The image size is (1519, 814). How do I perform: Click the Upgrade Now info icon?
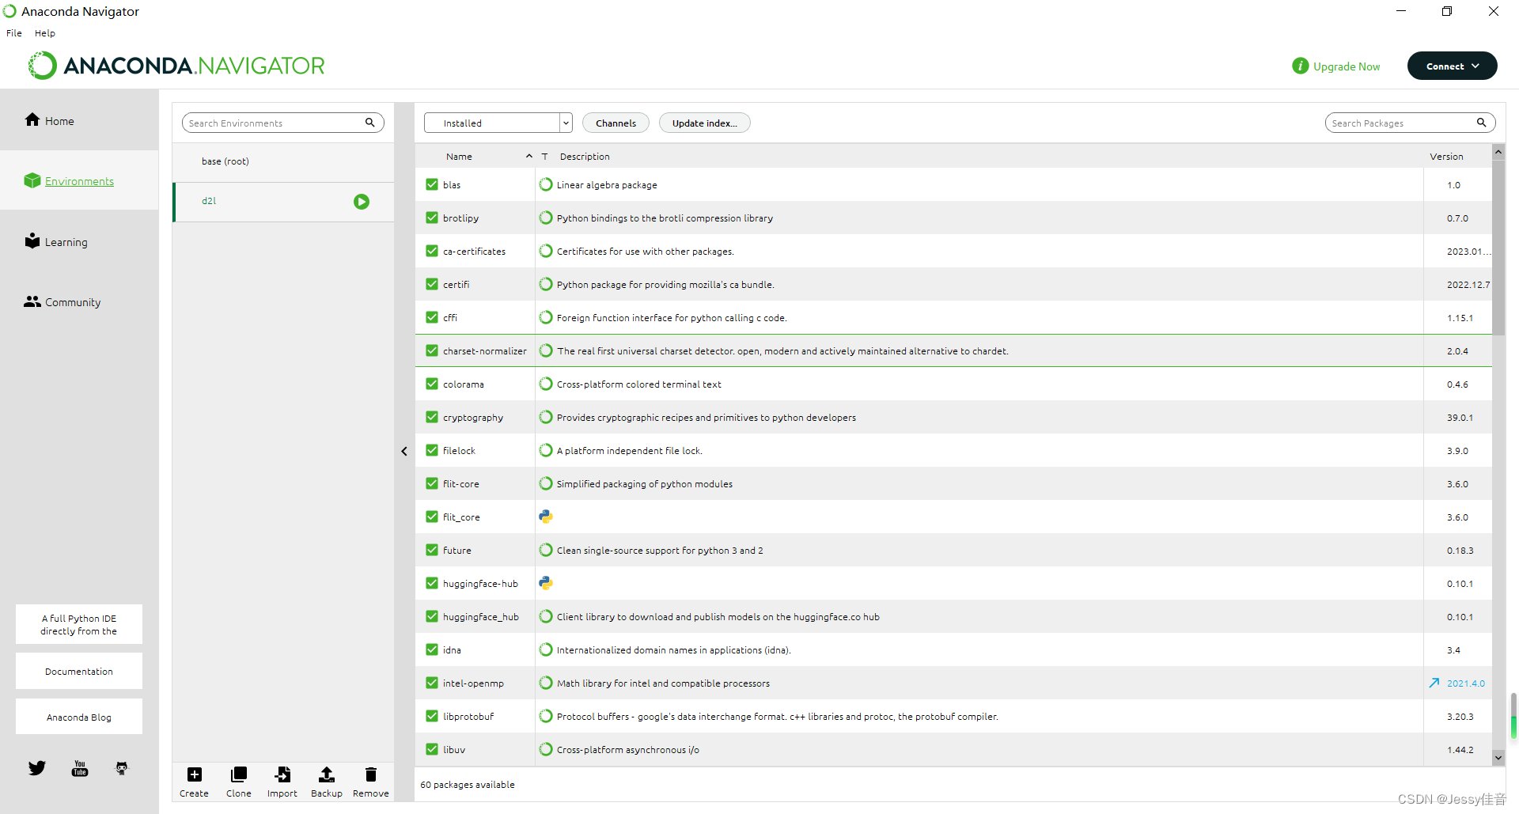pos(1301,66)
